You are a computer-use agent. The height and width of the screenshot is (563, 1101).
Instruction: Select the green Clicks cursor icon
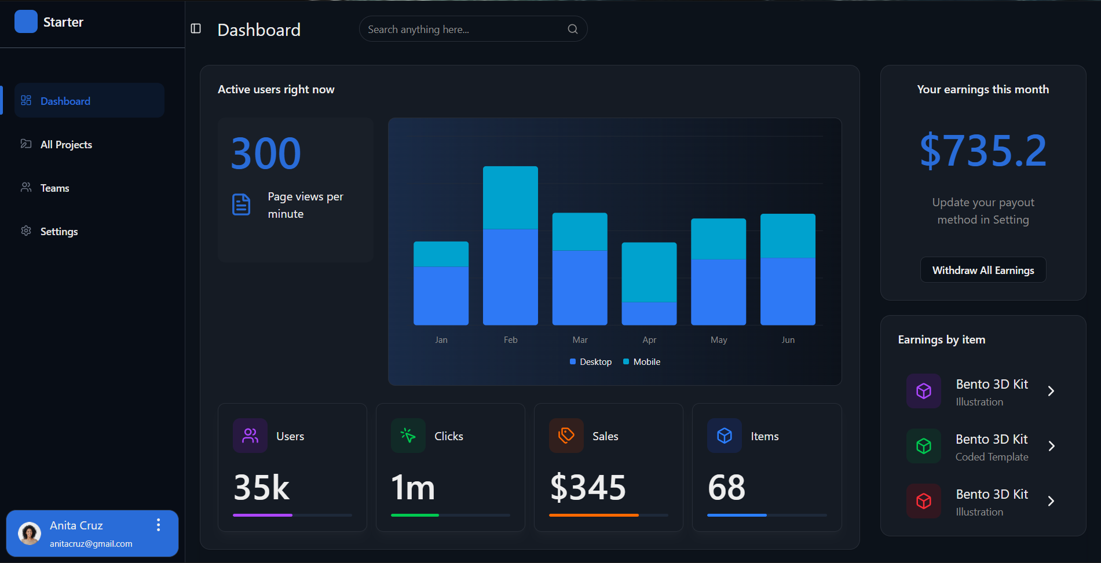(x=408, y=436)
